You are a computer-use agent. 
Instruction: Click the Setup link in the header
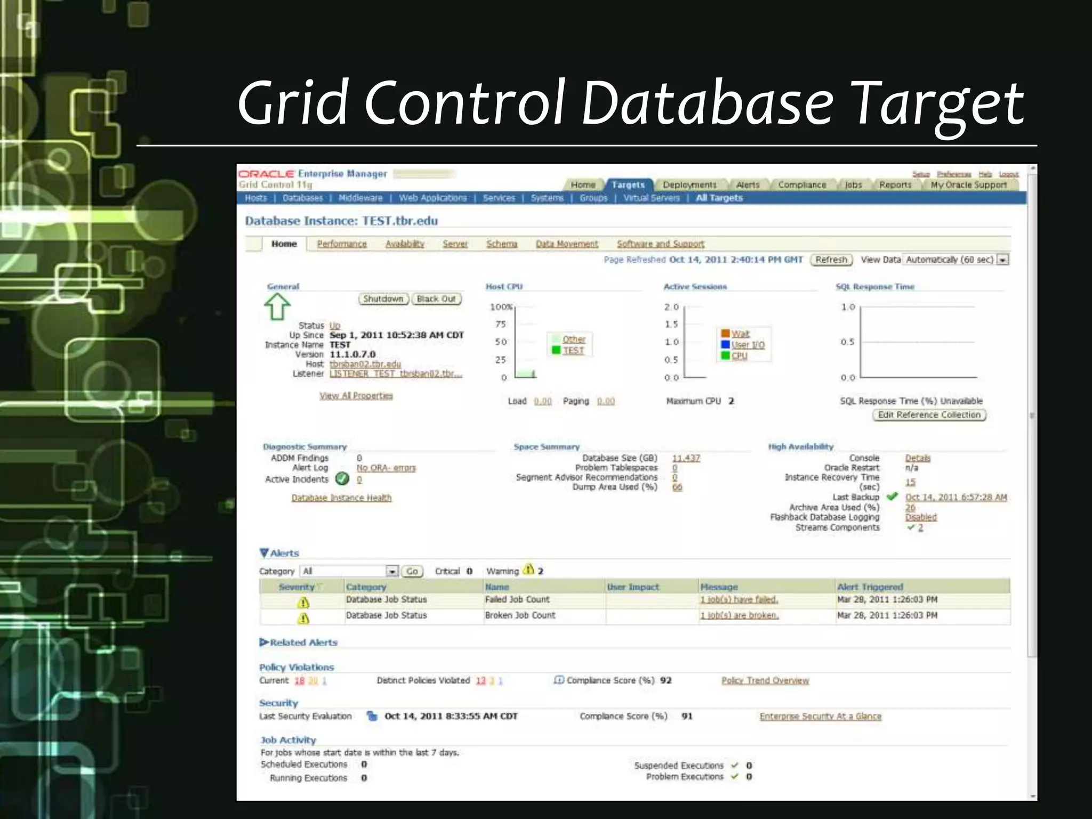tap(921, 174)
